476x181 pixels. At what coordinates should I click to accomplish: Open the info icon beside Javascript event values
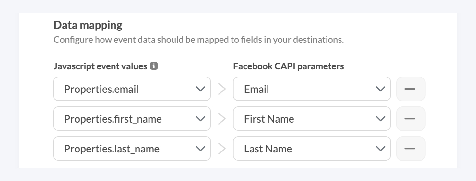click(x=154, y=66)
